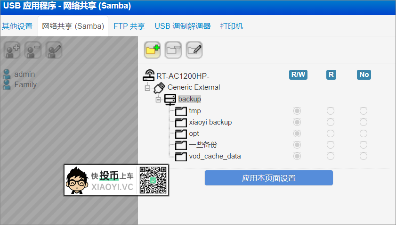The height and width of the screenshot is (225, 396).
Task: Set vod_cache_data folder to No access
Action: (x=364, y=156)
